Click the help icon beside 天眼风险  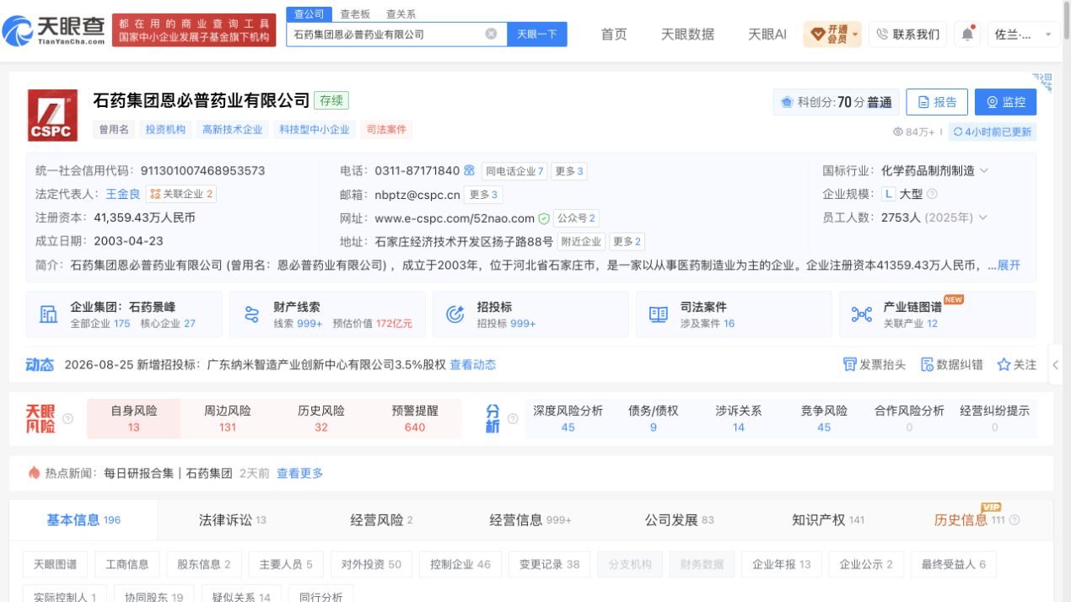[x=68, y=419]
